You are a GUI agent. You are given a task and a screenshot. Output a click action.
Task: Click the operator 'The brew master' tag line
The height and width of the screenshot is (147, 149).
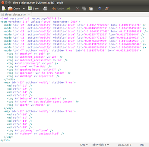(39, 73)
